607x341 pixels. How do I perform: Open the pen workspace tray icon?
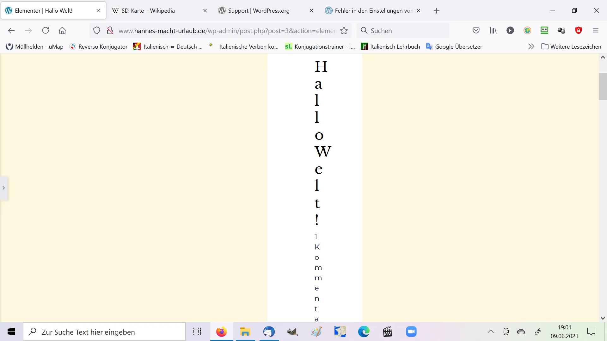click(x=538, y=332)
